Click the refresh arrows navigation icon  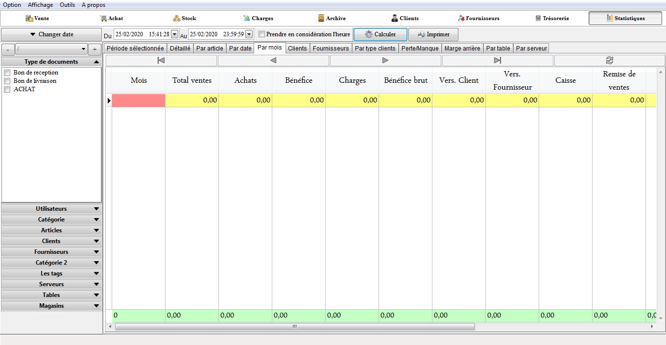pos(609,60)
